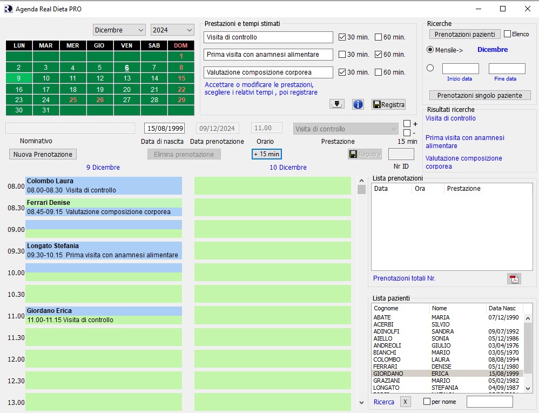The image size is (539, 413).
Task: Check 60 min. for Valutazione composizione
Action: (x=378, y=72)
